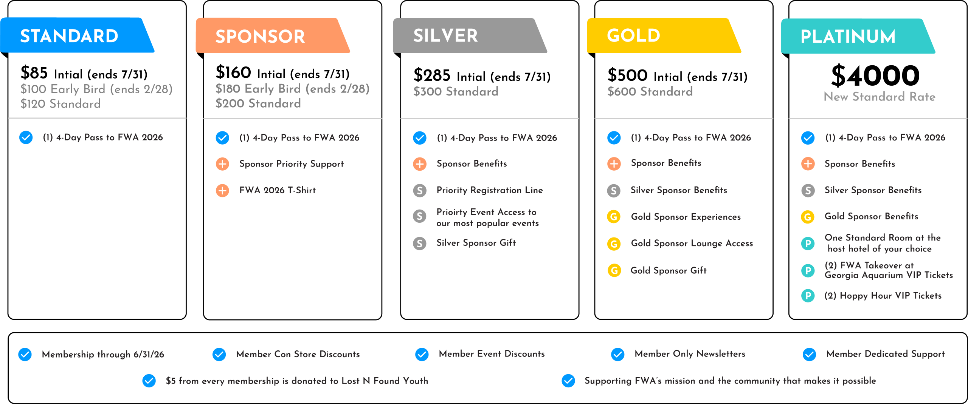968x404 pixels.
Task: Click the G icon next to Gold Sponsor Experiences
Action: (x=614, y=217)
